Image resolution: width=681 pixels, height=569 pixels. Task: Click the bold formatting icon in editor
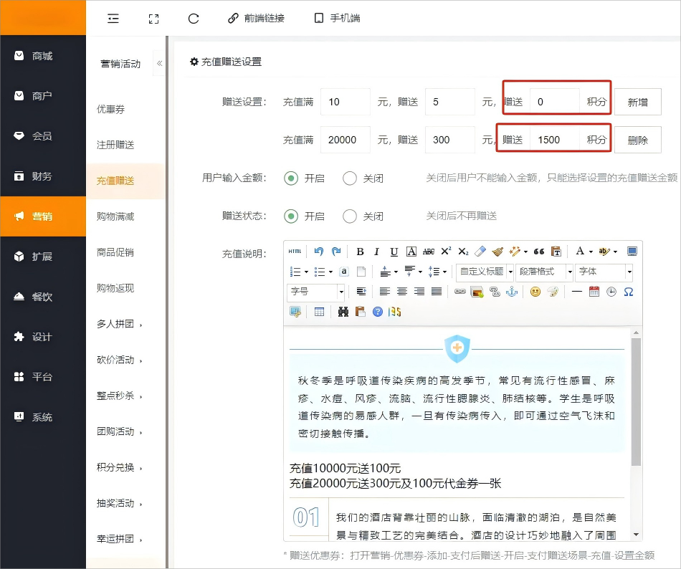click(x=360, y=252)
